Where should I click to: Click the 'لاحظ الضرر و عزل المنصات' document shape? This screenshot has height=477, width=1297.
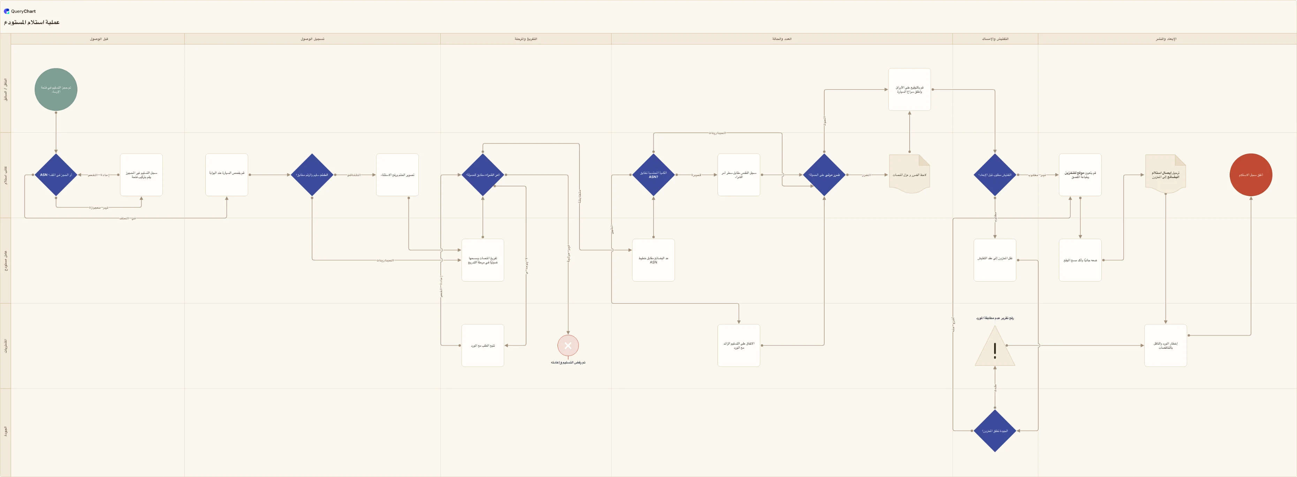point(909,174)
